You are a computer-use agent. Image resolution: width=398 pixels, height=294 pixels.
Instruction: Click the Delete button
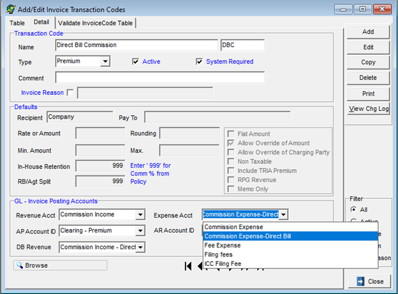[x=368, y=78]
